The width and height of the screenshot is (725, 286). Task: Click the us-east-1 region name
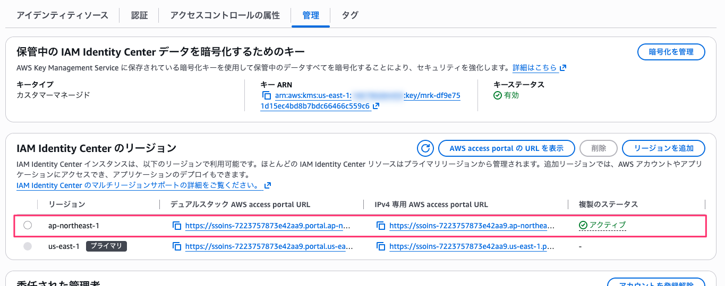[x=64, y=246]
